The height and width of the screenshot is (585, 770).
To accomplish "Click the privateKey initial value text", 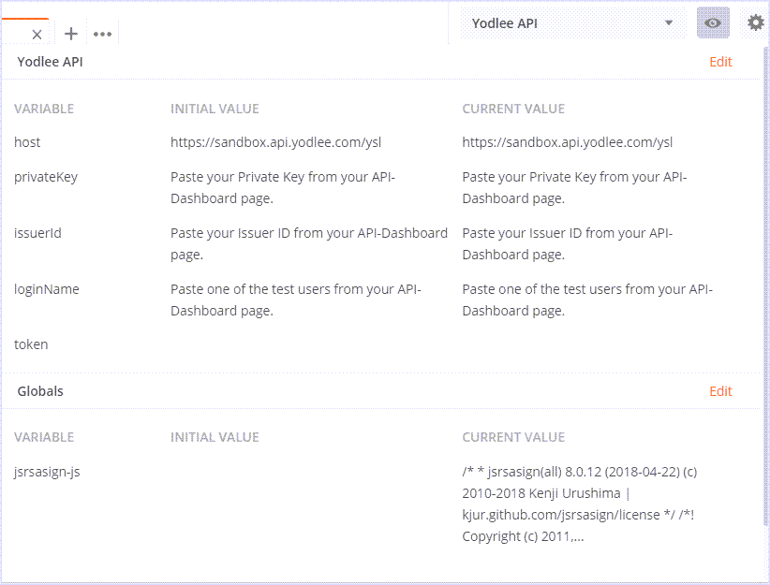I will coord(283,187).
